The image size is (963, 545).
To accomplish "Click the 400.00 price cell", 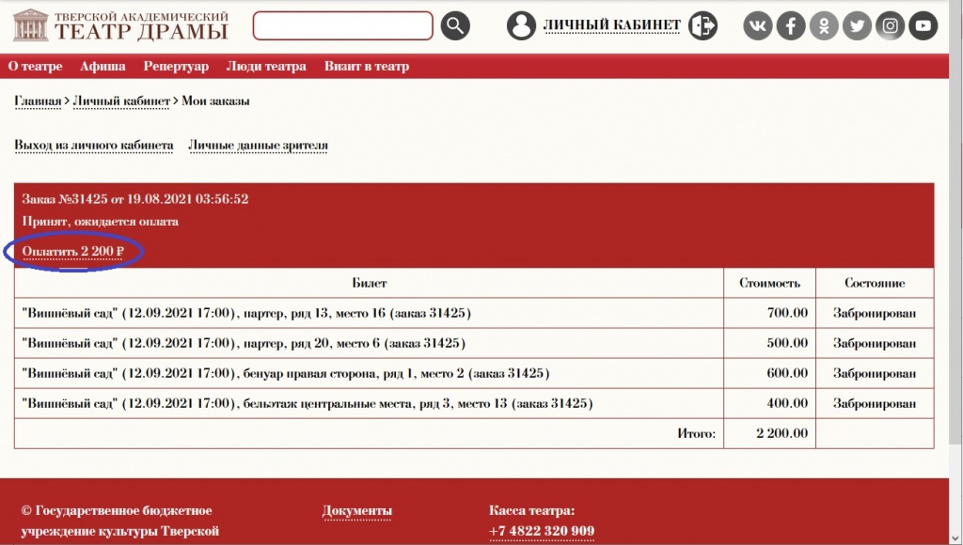I will [x=769, y=403].
